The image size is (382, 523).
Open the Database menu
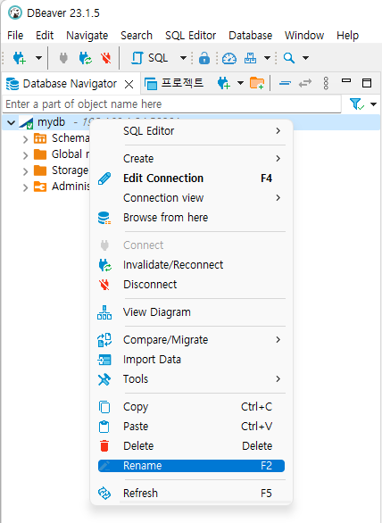coord(250,36)
